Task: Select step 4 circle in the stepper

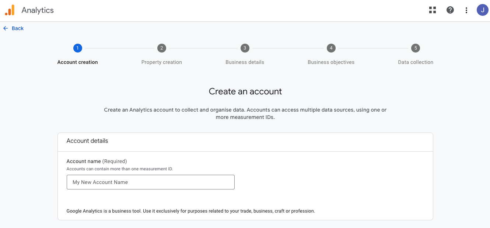Action: point(331,48)
